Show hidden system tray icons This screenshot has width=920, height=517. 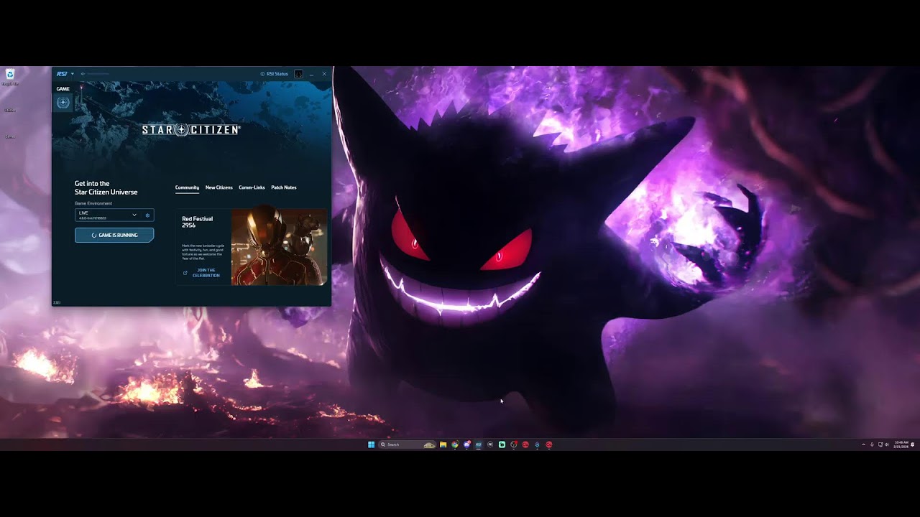click(x=864, y=444)
